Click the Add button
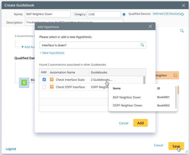190x155 pixels. tap(140, 123)
